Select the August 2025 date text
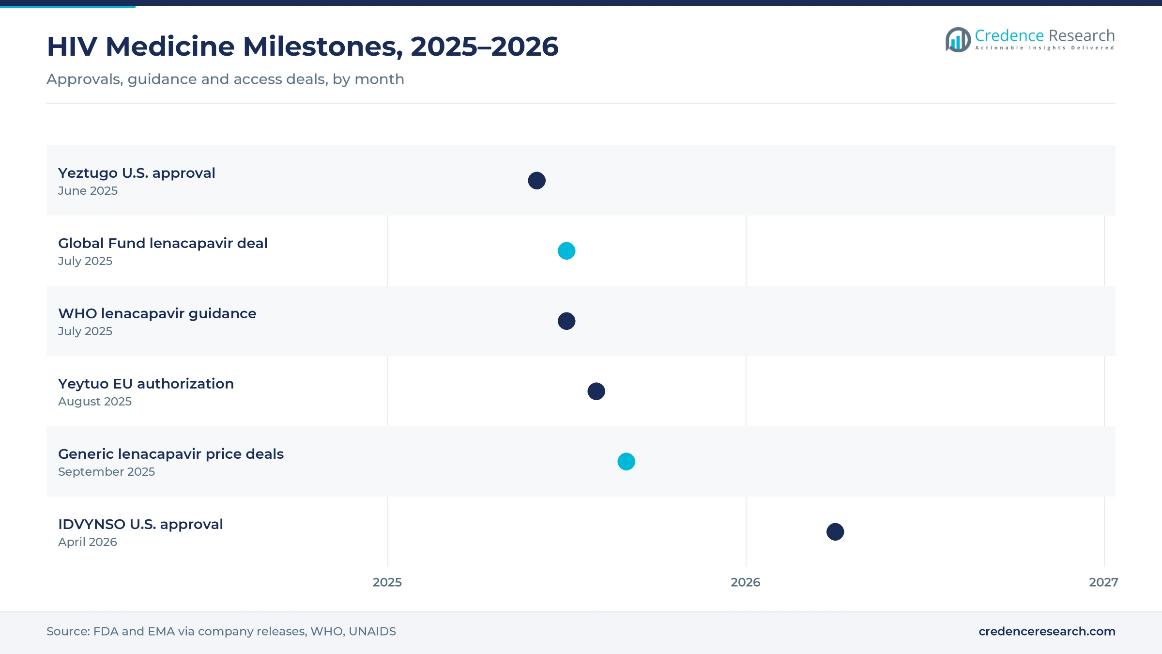 (95, 402)
